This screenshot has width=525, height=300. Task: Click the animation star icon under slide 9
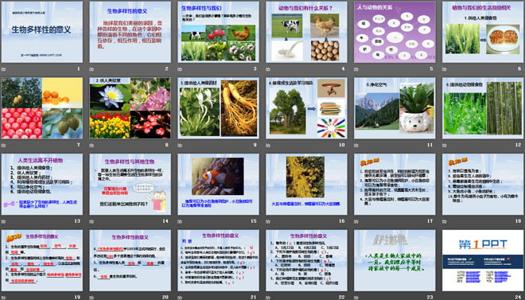(x=180, y=146)
